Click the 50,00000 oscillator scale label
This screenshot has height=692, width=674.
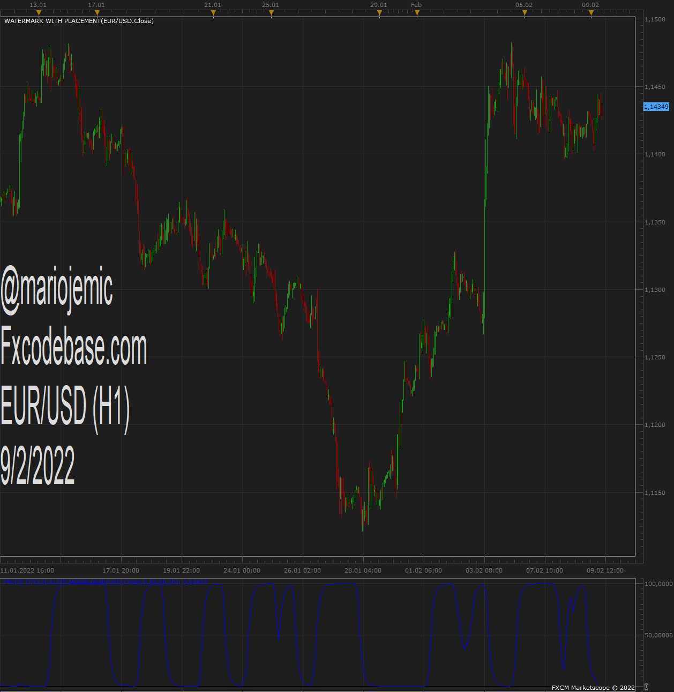click(x=658, y=635)
